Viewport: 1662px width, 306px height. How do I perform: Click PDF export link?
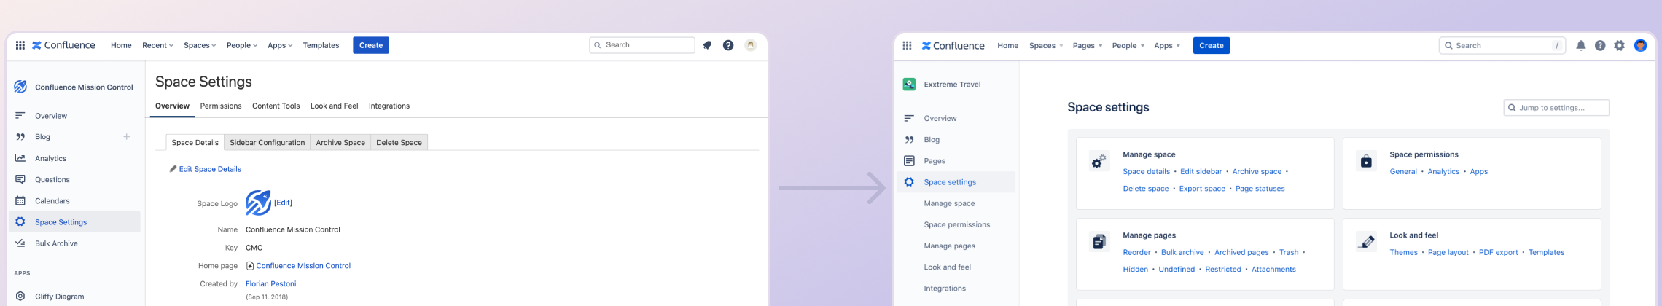click(x=1498, y=252)
